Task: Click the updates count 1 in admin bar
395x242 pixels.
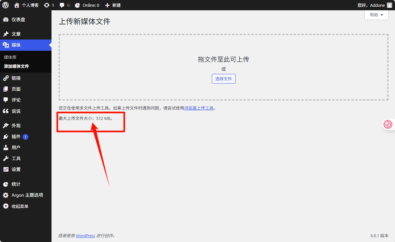Action: [x=53, y=5]
